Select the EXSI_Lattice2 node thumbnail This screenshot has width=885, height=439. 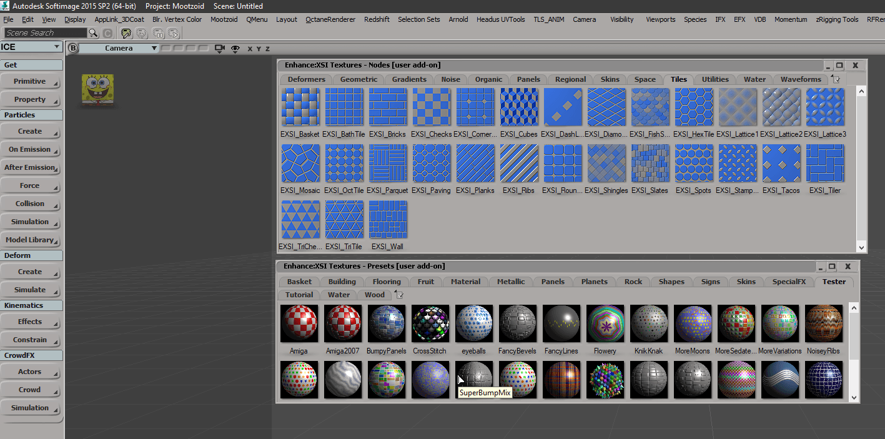tap(781, 107)
